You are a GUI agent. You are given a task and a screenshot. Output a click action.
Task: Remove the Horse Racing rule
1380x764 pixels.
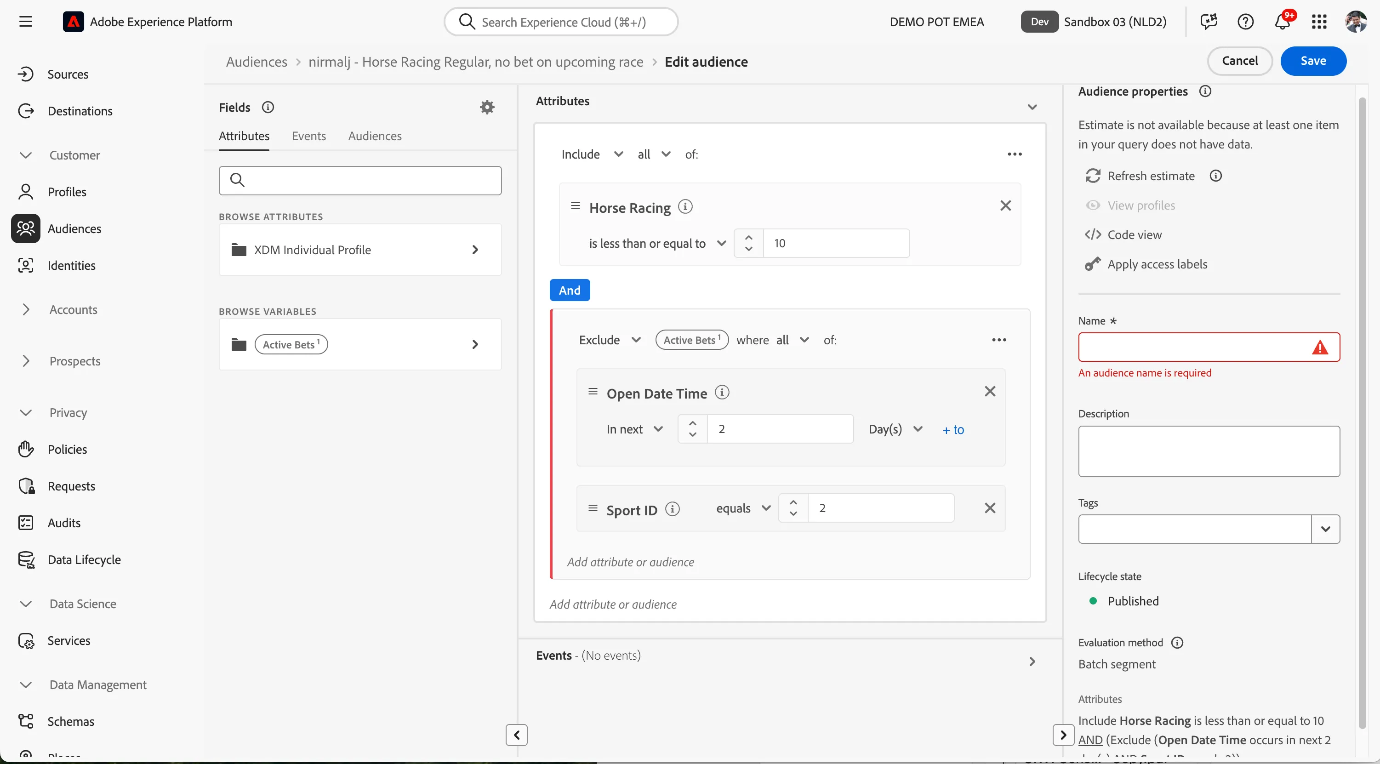1005,206
